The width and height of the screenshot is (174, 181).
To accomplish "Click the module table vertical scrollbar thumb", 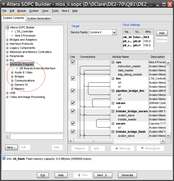I will click(168, 81).
